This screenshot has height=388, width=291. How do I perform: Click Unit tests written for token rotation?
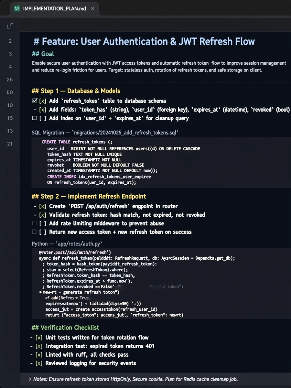point(90,338)
